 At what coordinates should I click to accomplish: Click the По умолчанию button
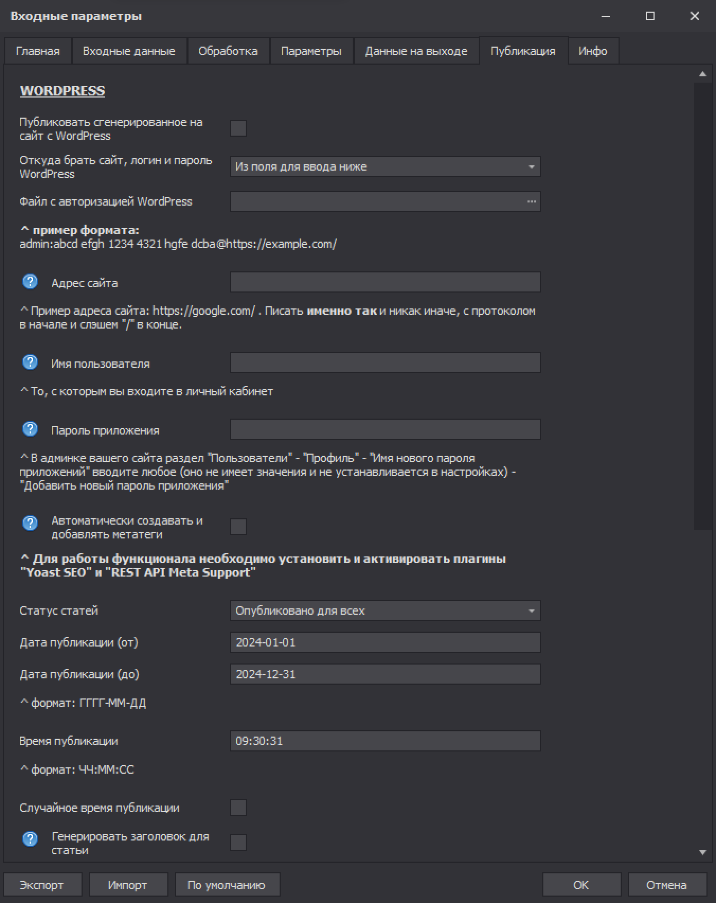[227, 884]
